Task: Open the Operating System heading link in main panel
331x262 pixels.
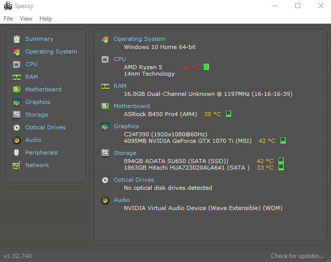Action: click(x=139, y=39)
